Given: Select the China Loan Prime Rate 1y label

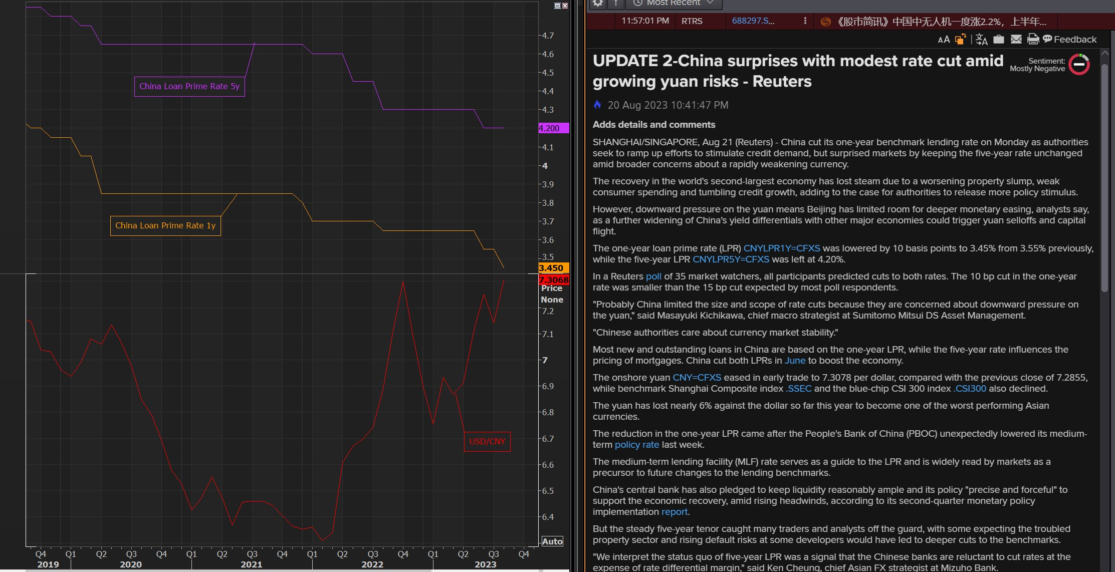Looking at the screenshot, I should point(165,226).
